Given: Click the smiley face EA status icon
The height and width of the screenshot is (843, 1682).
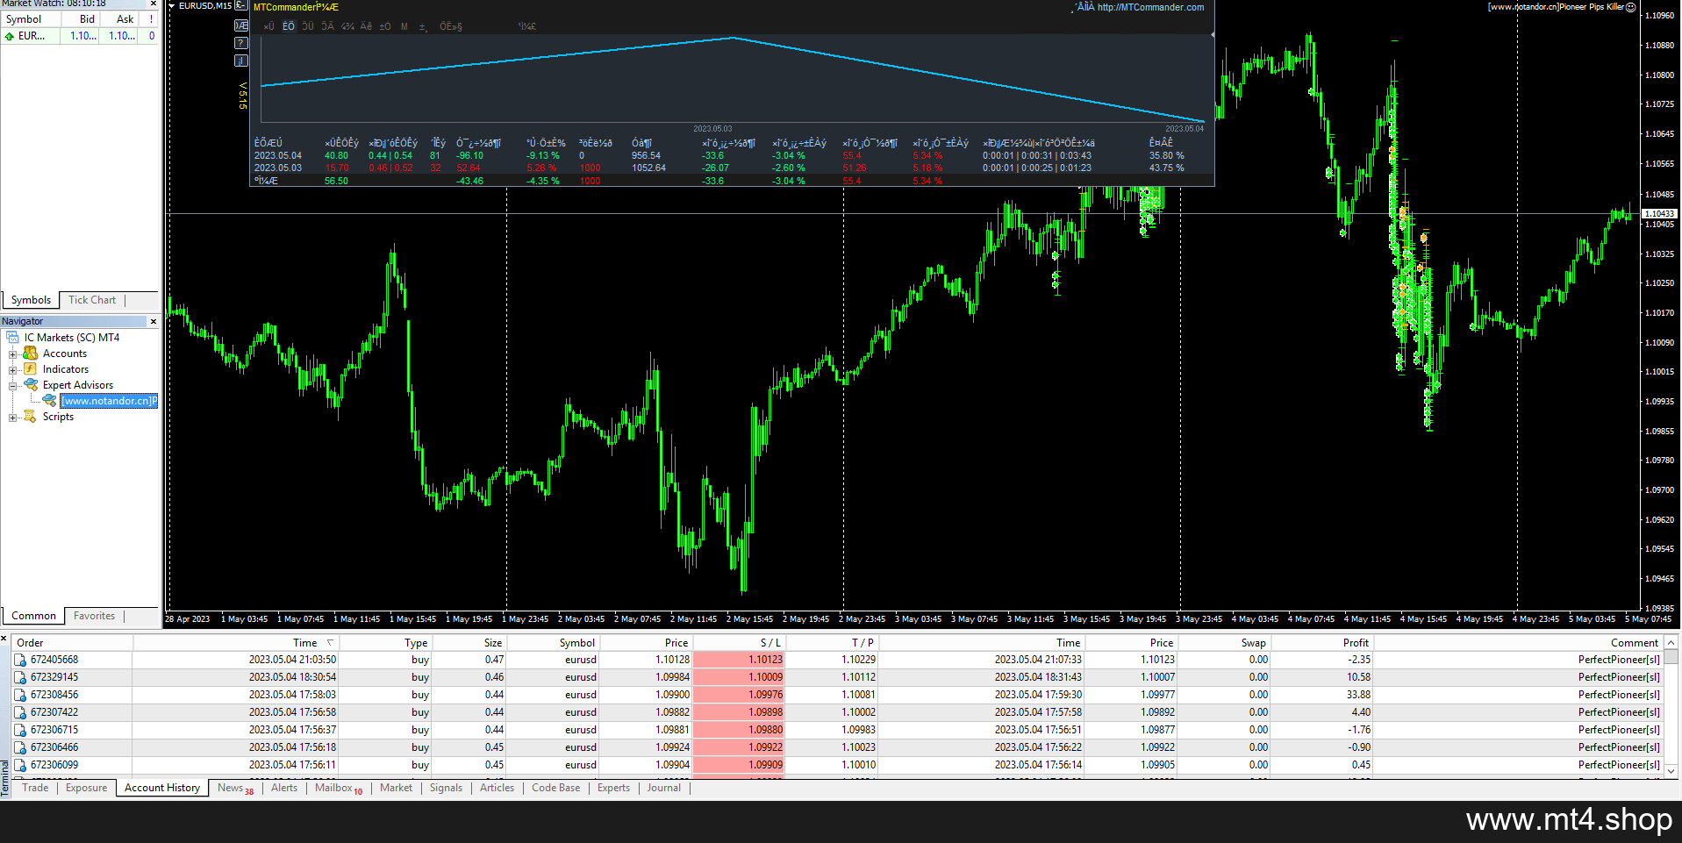Looking at the screenshot, I should pos(1630,7).
